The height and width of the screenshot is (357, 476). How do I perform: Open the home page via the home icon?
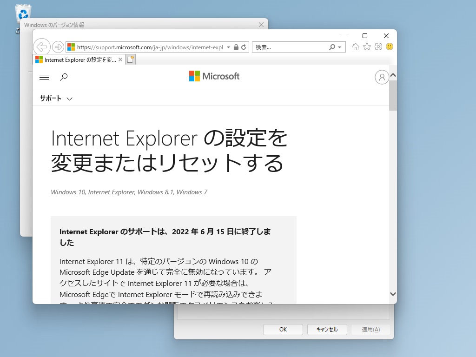coord(355,46)
